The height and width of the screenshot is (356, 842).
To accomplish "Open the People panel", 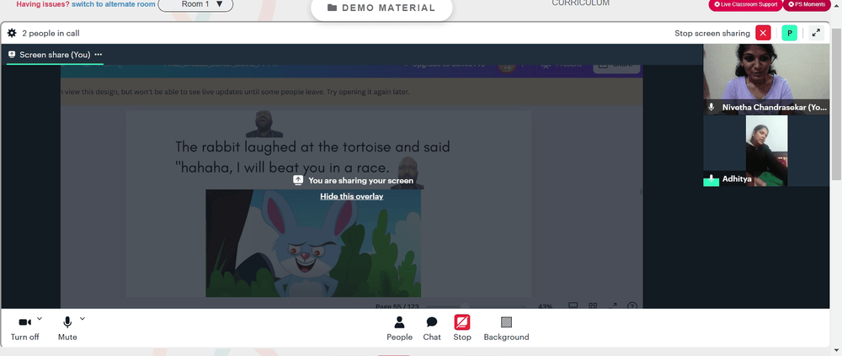I will click(x=399, y=328).
